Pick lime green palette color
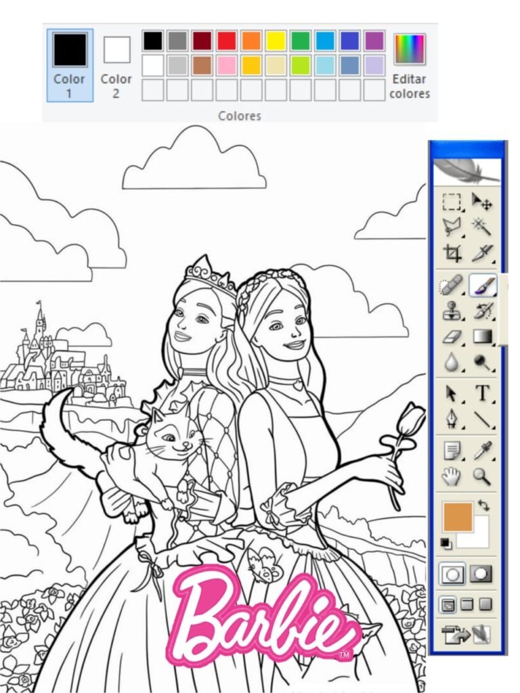Image resolution: width=520 pixels, height=693 pixels. (x=301, y=65)
